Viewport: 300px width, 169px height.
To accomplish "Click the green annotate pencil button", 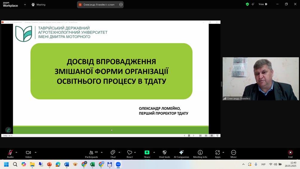I will [x=8, y=130].
